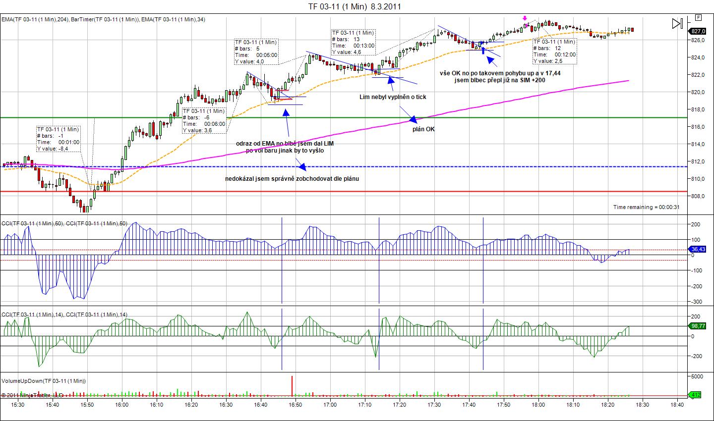
Task: Select the ruler box showing Y value 2,5
Action: [x=555, y=52]
